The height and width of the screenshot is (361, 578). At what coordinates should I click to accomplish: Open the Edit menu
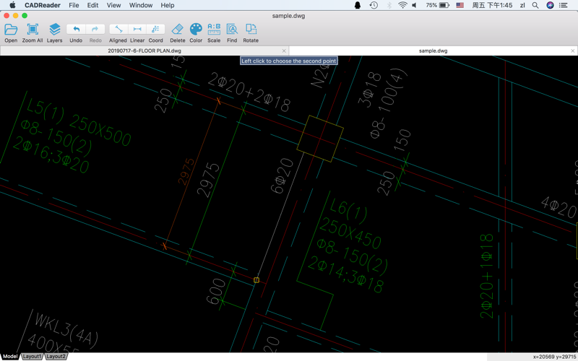click(x=92, y=5)
